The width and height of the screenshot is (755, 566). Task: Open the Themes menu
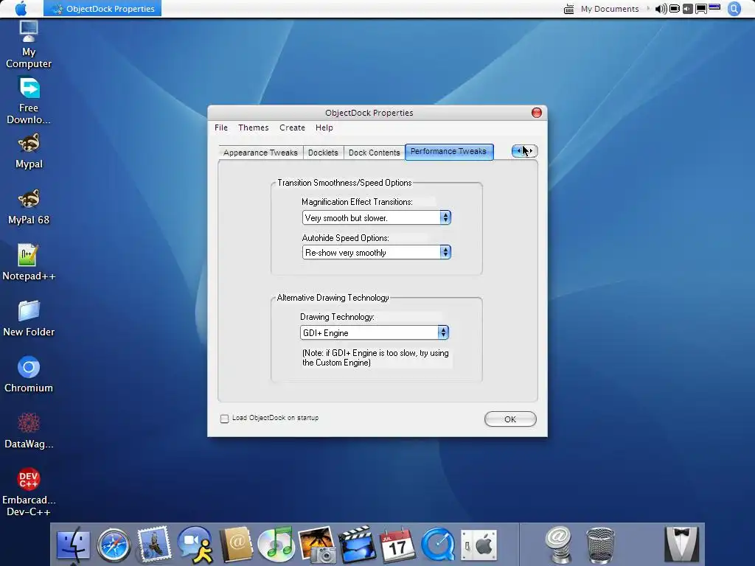click(254, 127)
